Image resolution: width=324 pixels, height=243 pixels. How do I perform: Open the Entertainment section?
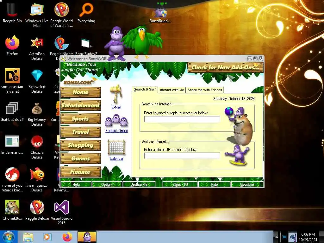pos(81,105)
